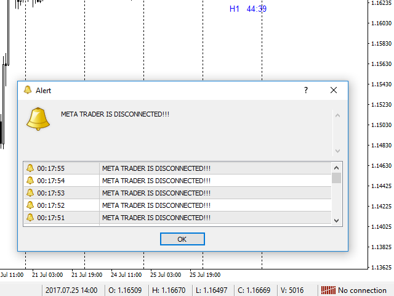
Task: Click message area scroll-up arrow
Action: click(337, 115)
